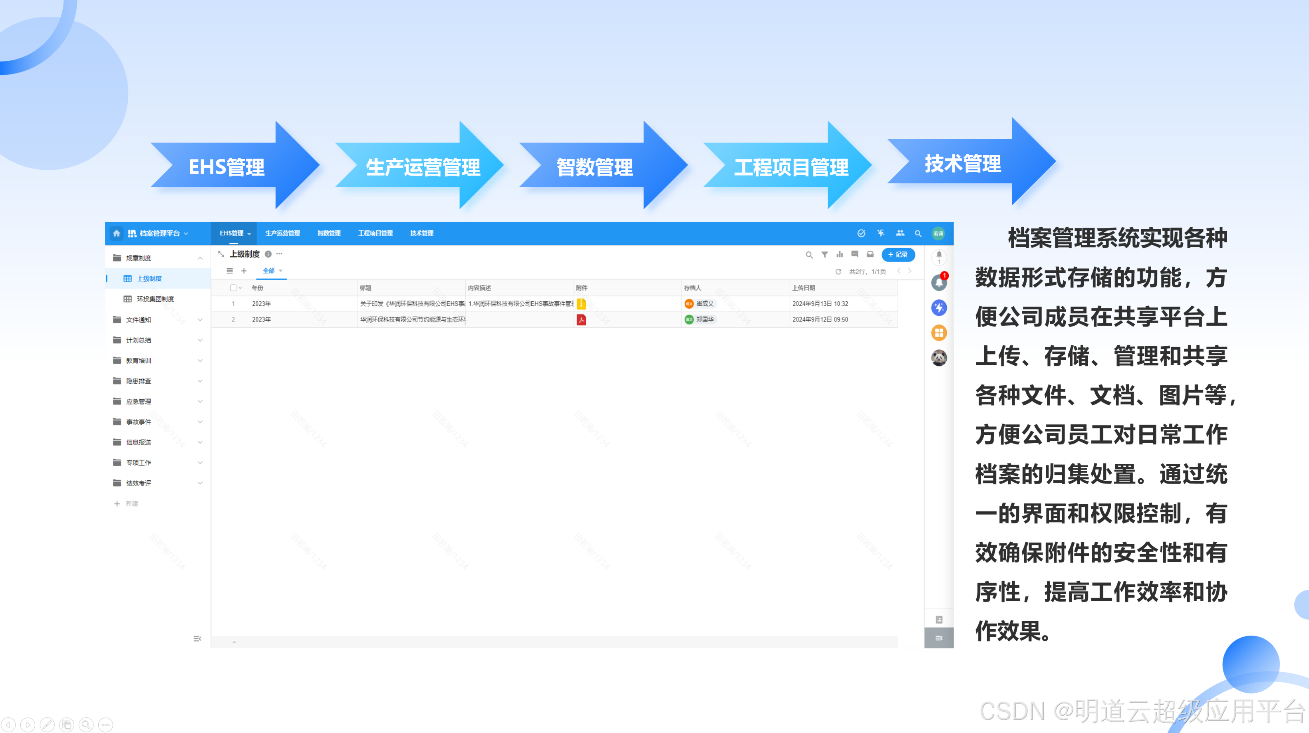Viewport: 1309px width, 733px height.
Task: Switch to the 生产运营管理 tab
Action: [x=282, y=233]
